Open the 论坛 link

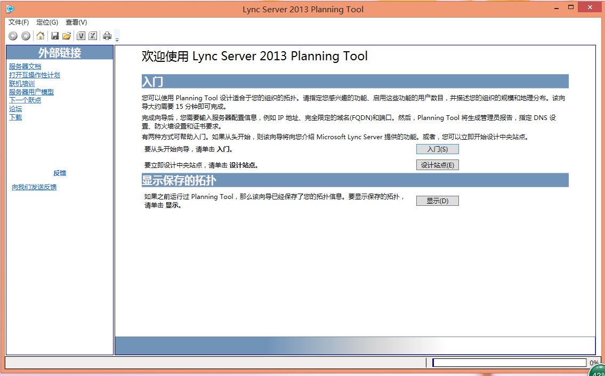[15, 109]
